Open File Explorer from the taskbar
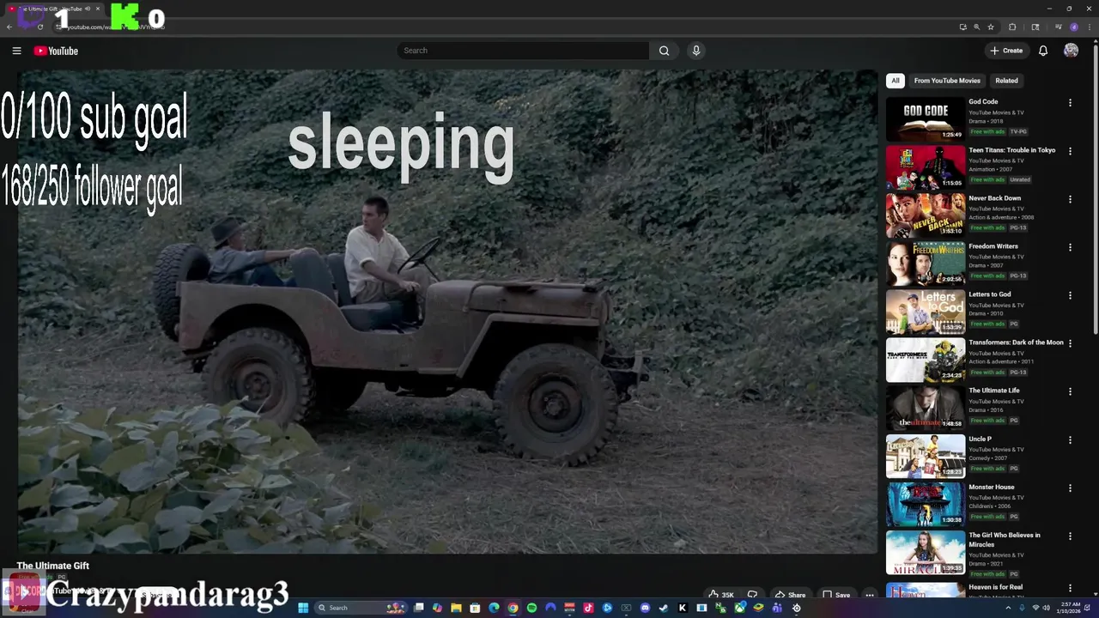 coord(456,608)
